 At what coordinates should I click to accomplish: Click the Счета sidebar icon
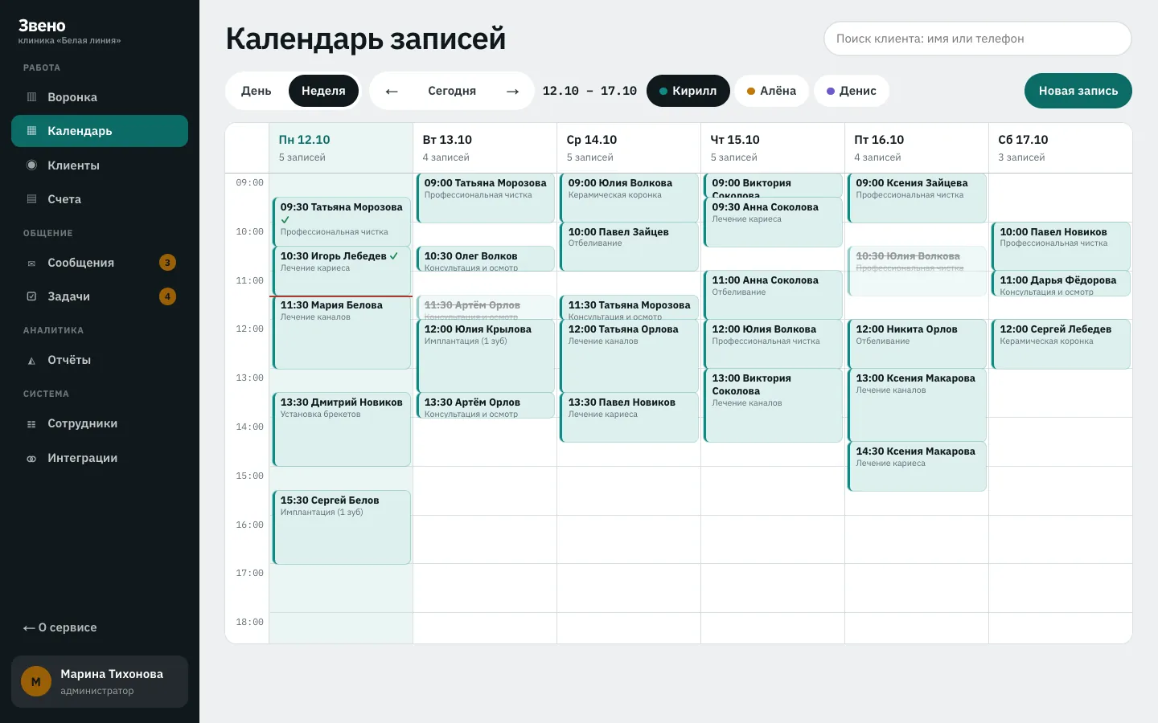[x=31, y=199]
